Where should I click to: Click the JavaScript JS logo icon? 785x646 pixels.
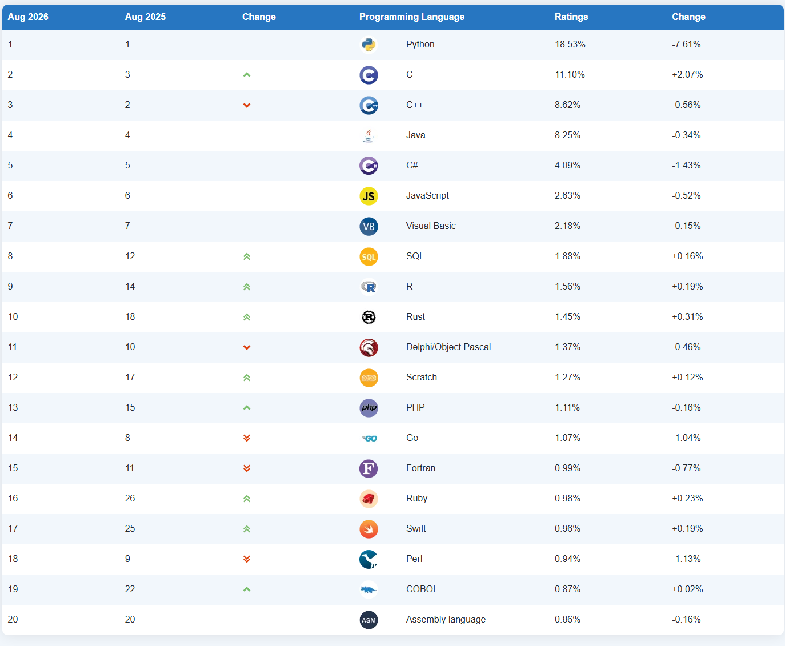(369, 196)
